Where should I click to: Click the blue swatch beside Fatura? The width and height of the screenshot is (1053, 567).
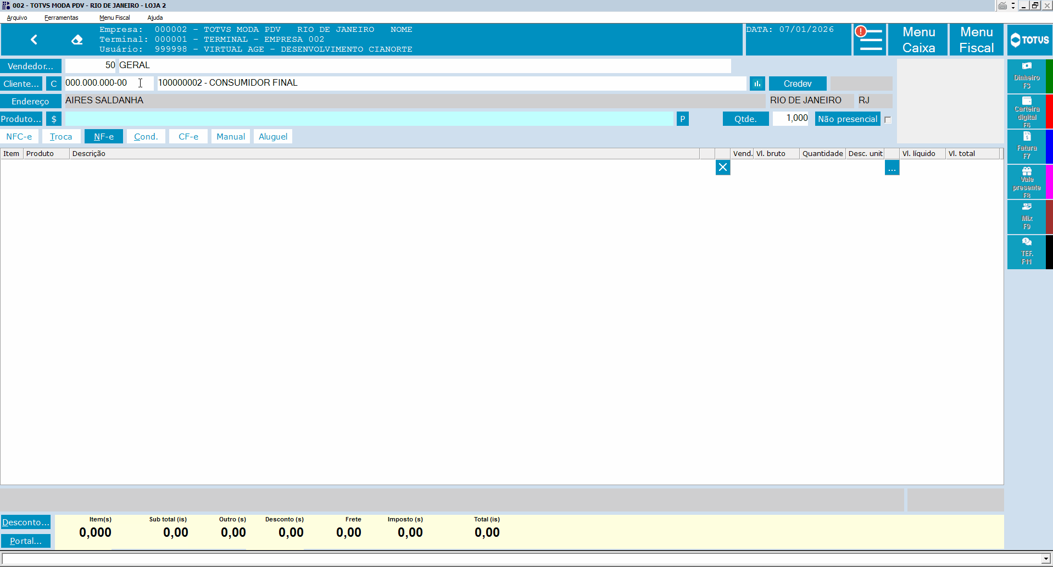[1049, 147]
